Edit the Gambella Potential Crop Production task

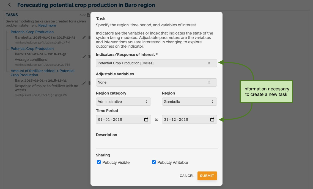(84, 37)
